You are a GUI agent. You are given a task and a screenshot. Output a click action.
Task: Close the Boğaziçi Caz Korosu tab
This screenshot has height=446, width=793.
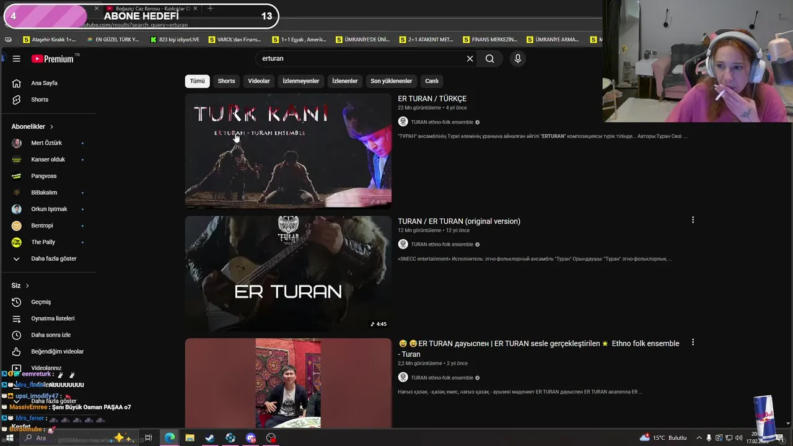click(195, 9)
